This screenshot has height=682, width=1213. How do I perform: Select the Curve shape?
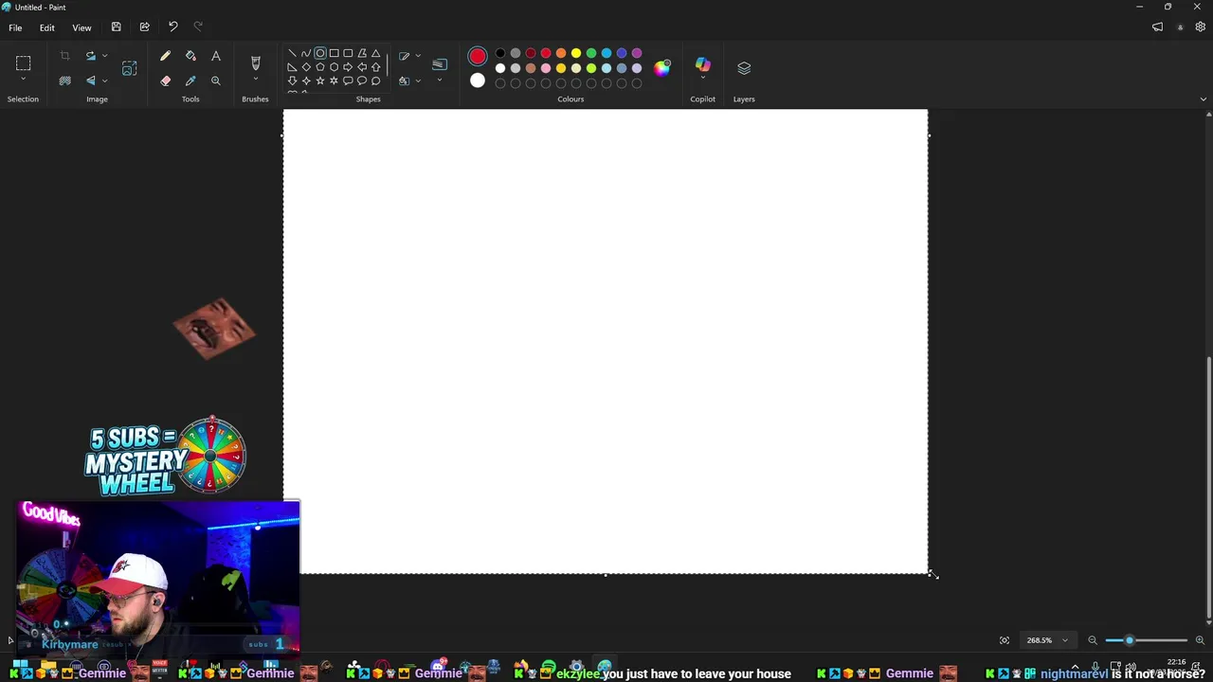[306, 53]
